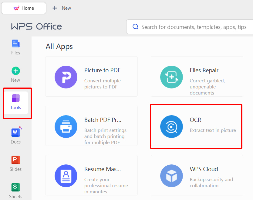Click the WPS Cloud cube icon
The height and width of the screenshot is (200, 253).
point(171,176)
